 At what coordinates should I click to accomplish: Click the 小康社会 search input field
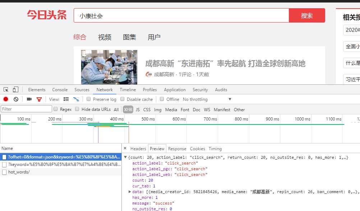181,15
